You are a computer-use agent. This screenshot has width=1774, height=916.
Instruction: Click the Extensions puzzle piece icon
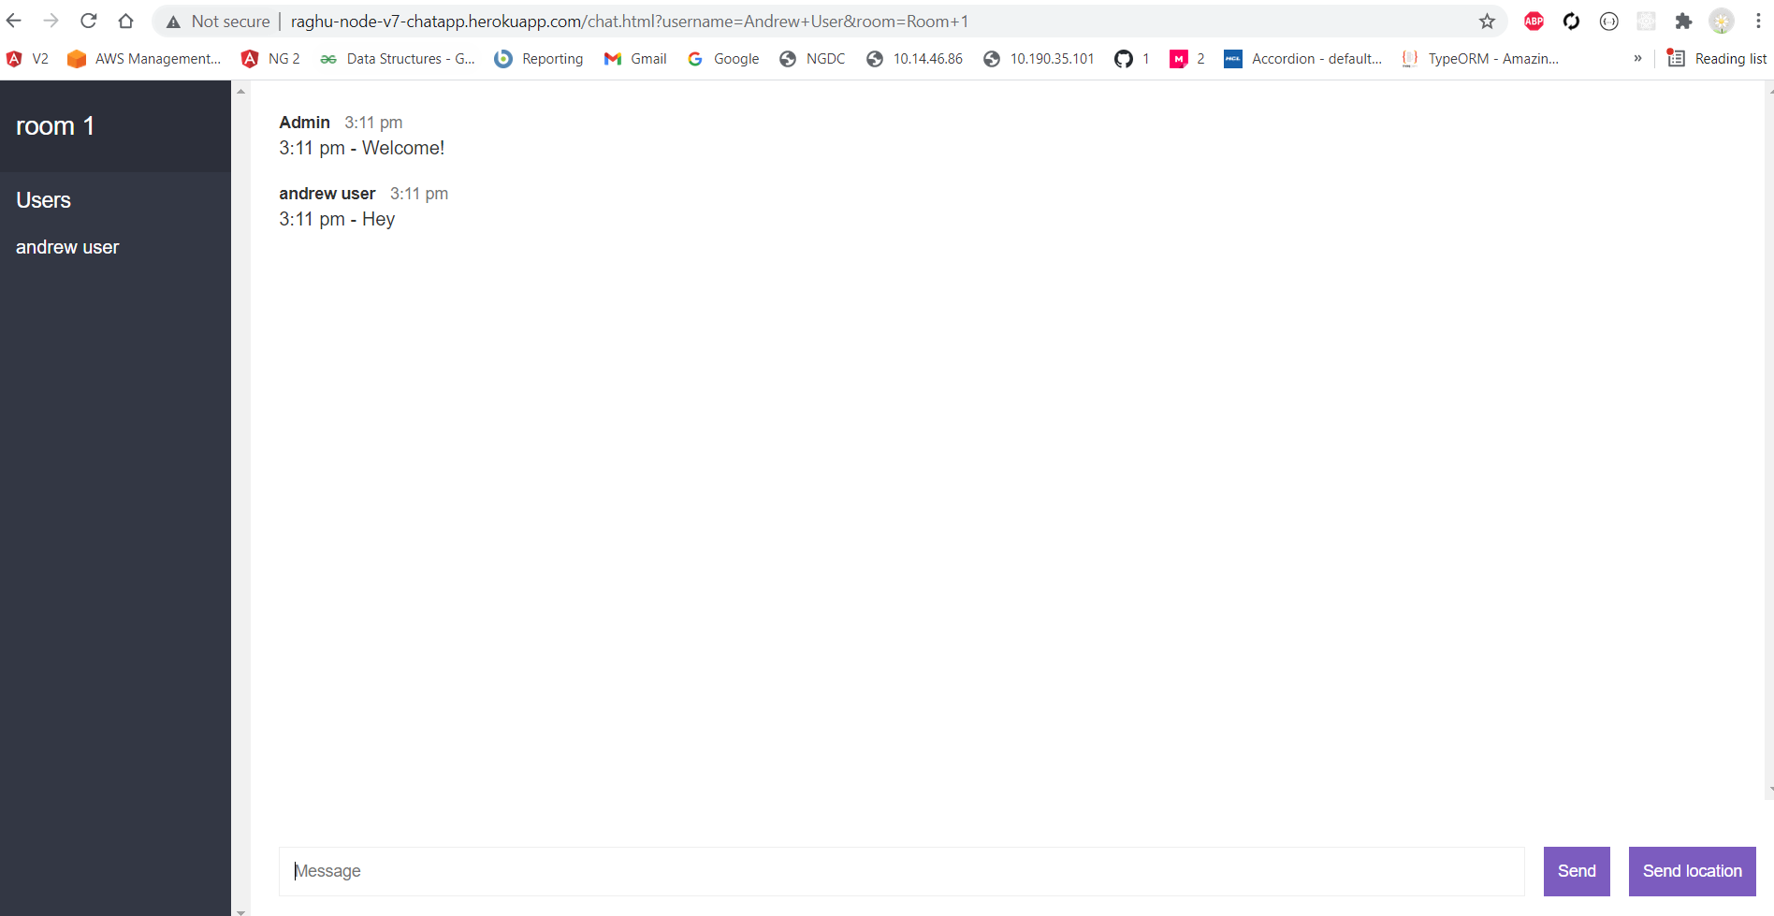click(x=1684, y=21)
